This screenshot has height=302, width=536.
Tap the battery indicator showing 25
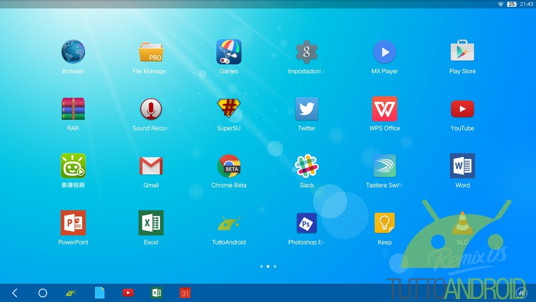512,4
